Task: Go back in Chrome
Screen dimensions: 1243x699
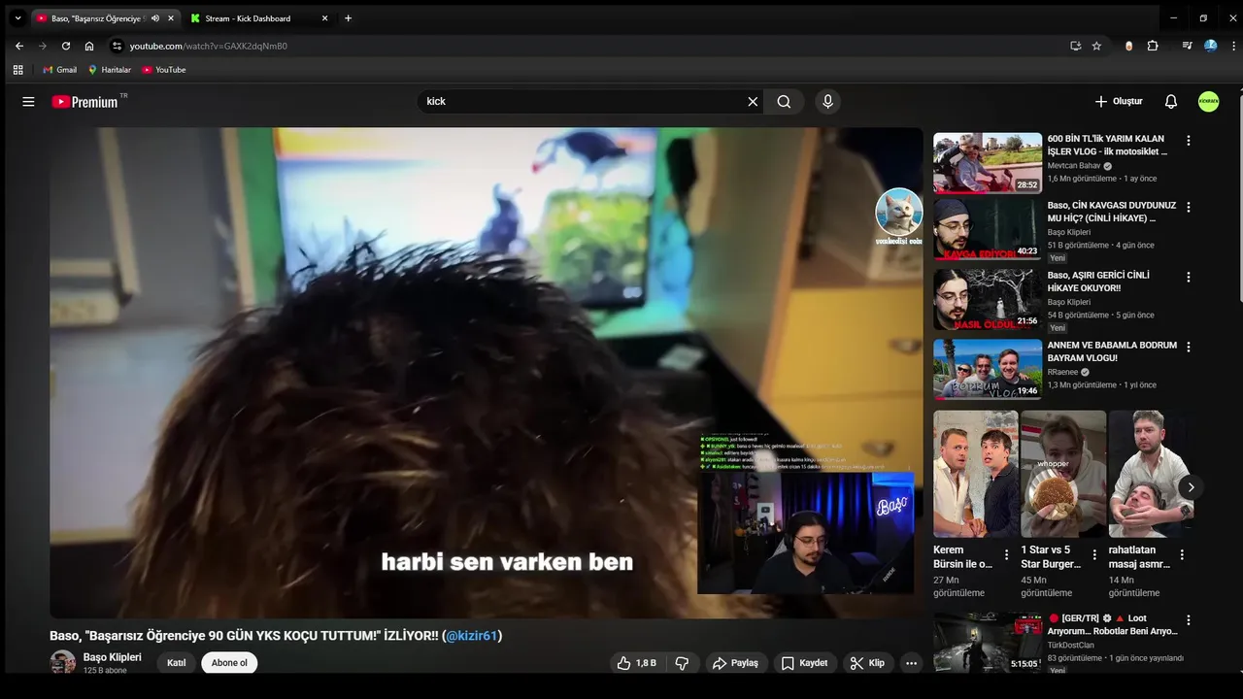Action: point(19,46)
